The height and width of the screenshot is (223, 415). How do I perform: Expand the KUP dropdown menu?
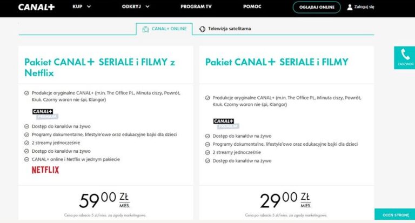coord(82,7)
